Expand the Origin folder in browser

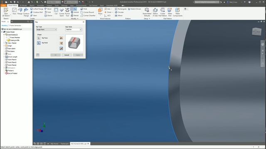pos(4,46)
